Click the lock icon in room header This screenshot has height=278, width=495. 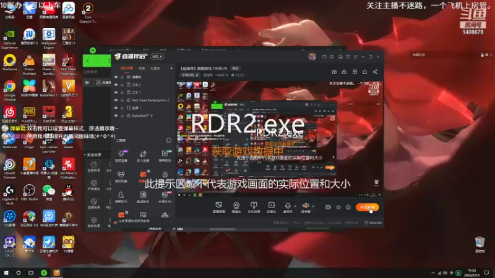point(344,72)
